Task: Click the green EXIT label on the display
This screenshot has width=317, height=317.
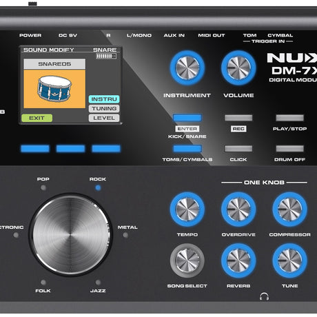Action: click(37, 118)
